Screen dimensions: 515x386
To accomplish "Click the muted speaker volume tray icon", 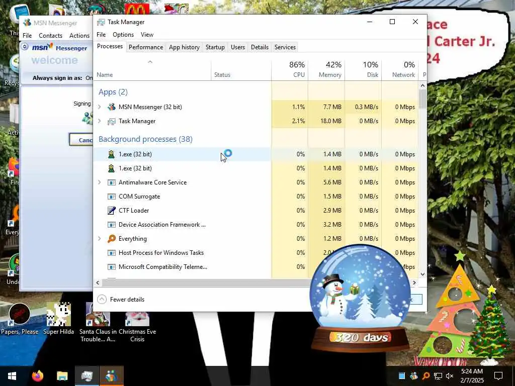I will (450, 376).
